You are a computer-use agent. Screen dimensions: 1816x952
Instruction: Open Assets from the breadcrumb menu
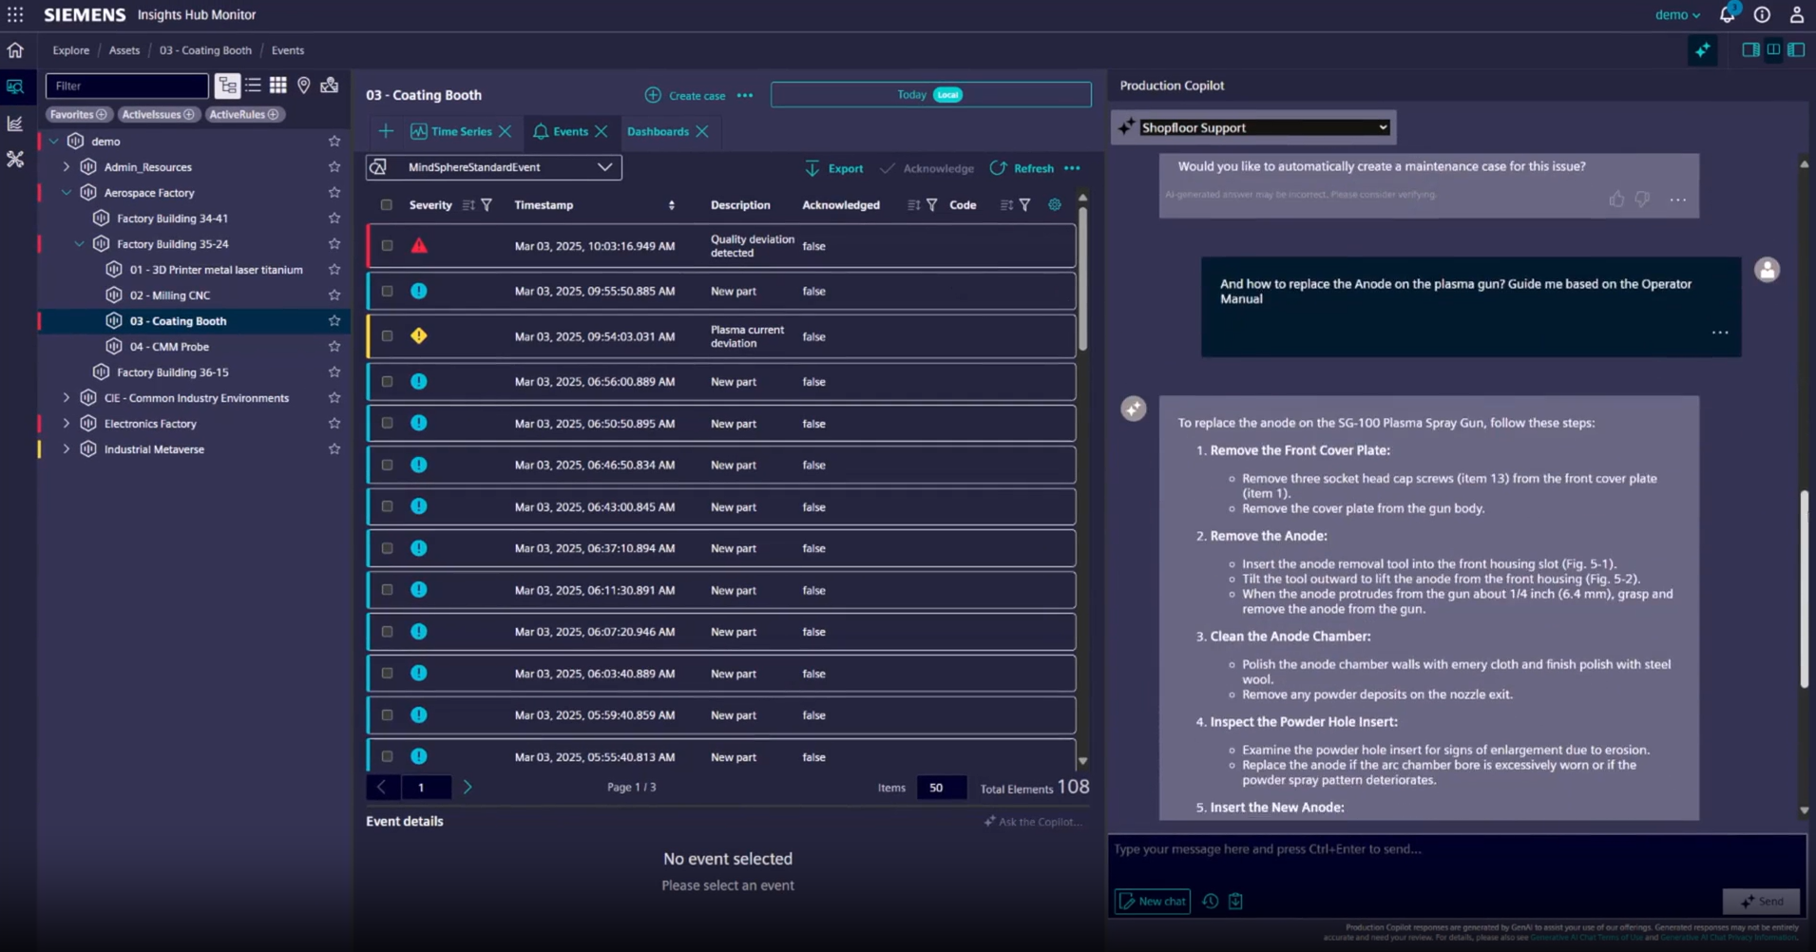pyautogui.click(x=124, y=49)
